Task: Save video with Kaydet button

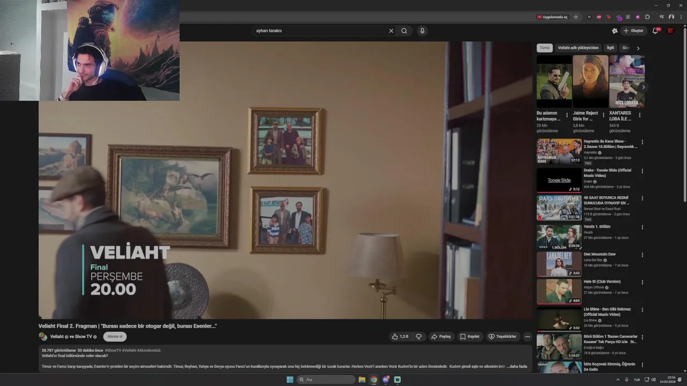Action: pyautogui.click(x=470, y=337)
